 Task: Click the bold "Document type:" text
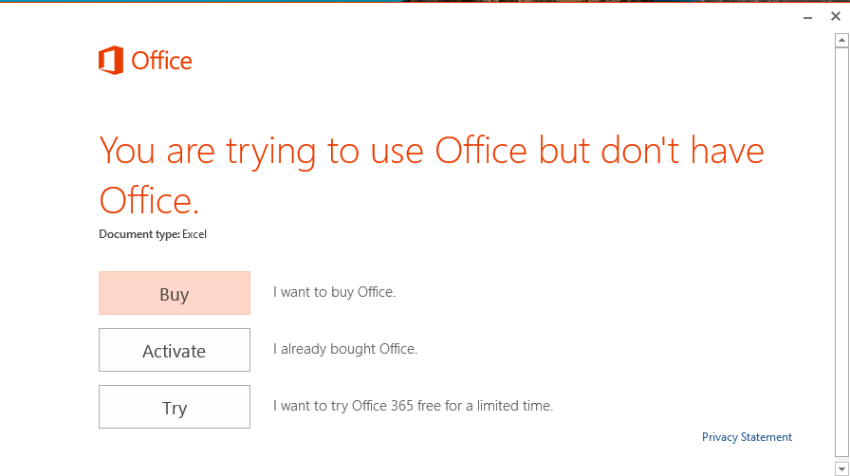coord(139,234)
